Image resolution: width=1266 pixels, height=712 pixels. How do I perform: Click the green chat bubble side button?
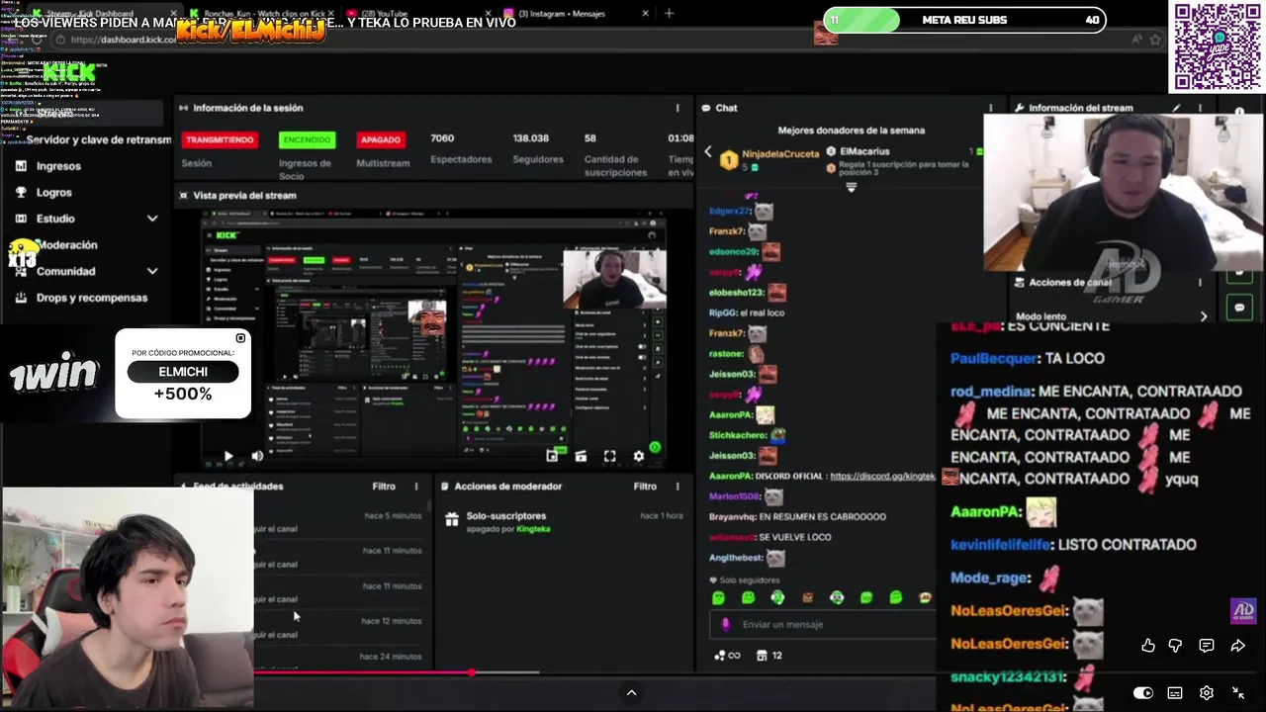pyautogui.click(x=1239, y=308)
